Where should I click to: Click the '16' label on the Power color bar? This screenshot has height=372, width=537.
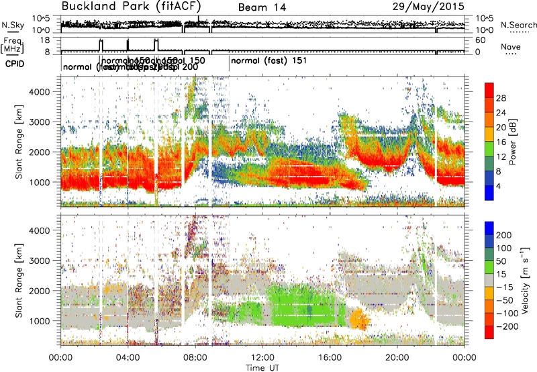pyautogui.click(x=501, y=142)
